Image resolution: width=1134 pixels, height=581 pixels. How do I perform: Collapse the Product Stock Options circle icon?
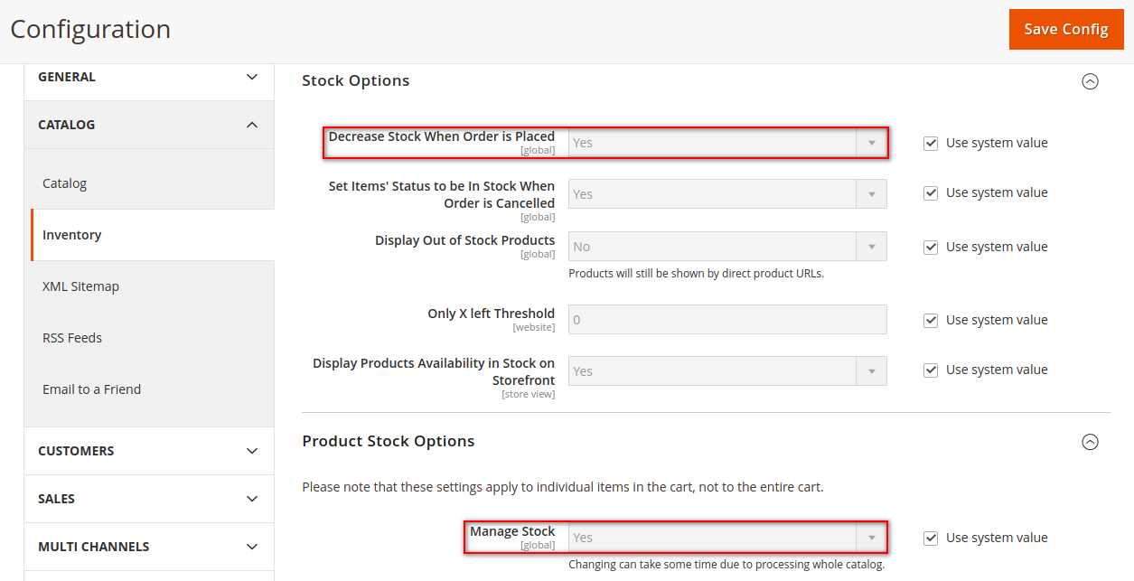click(x=1090, y=442)
